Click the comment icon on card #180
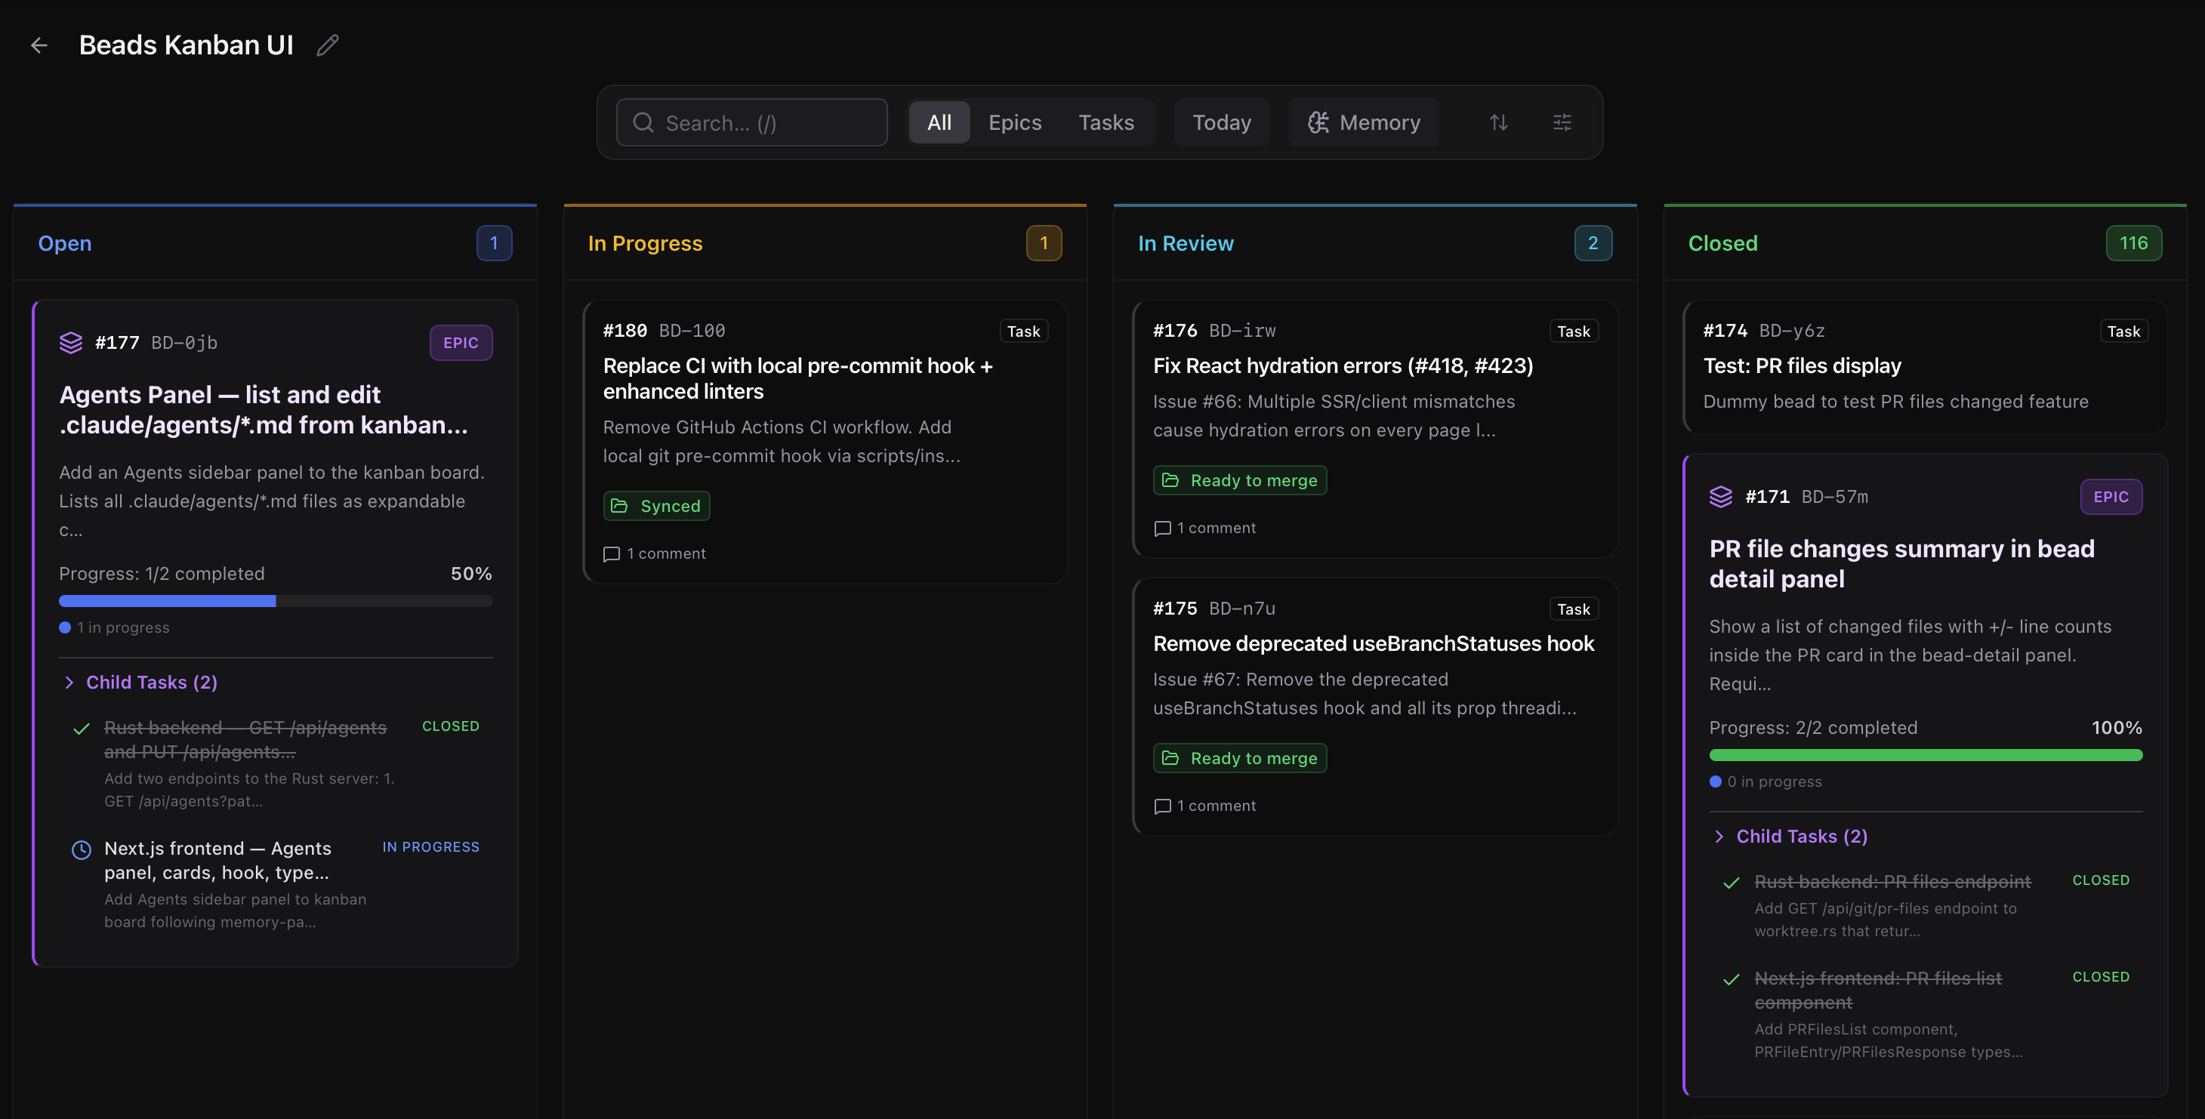This screenshot has width=2205, height=1119. coord(611,554)
